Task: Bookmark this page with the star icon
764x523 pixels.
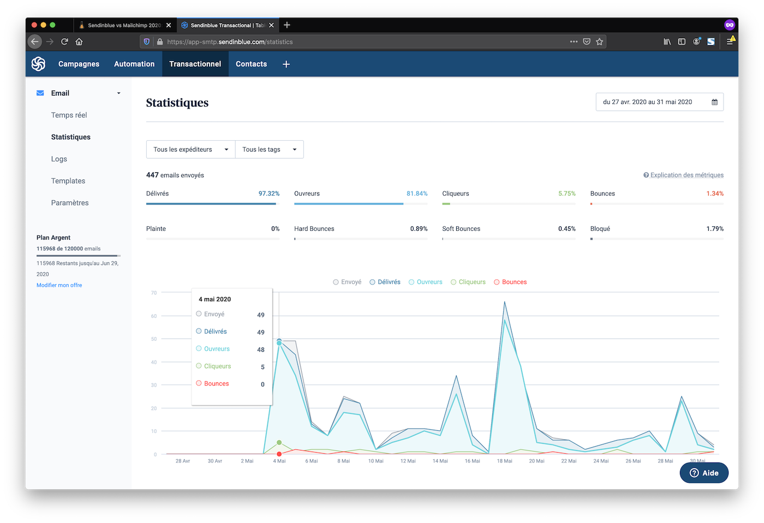Action: (x=599, y=41)
